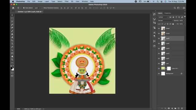Select the Hand tool
Screen dimensions: 196x110
pos(12,56)
